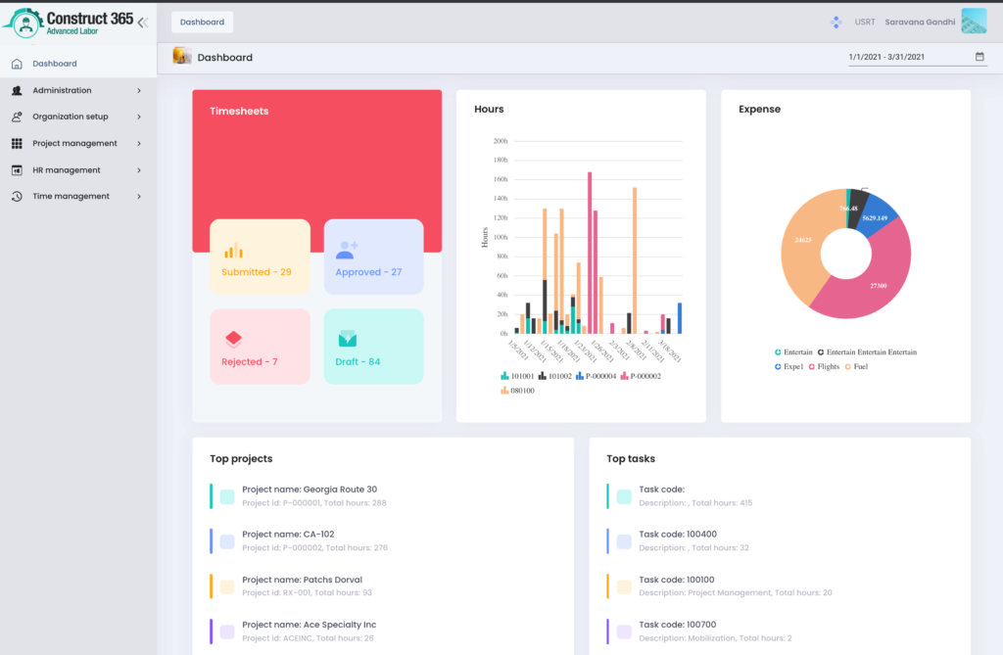Open user profile avatar thumbnail
The image size is (1003, 655).
974,22
